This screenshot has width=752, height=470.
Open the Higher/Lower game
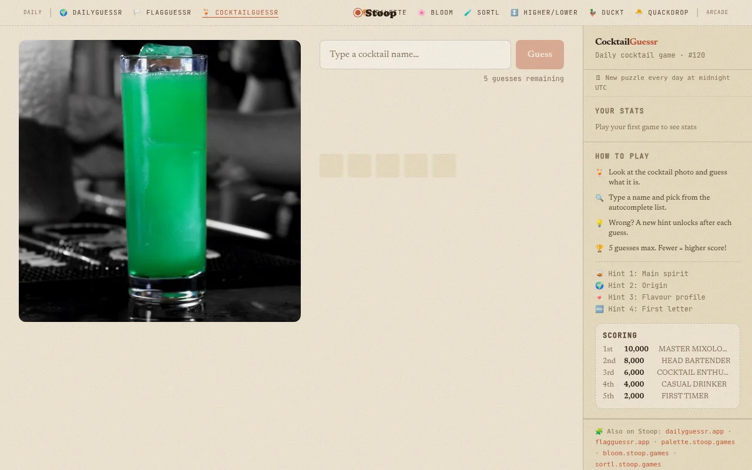[544, 12]
